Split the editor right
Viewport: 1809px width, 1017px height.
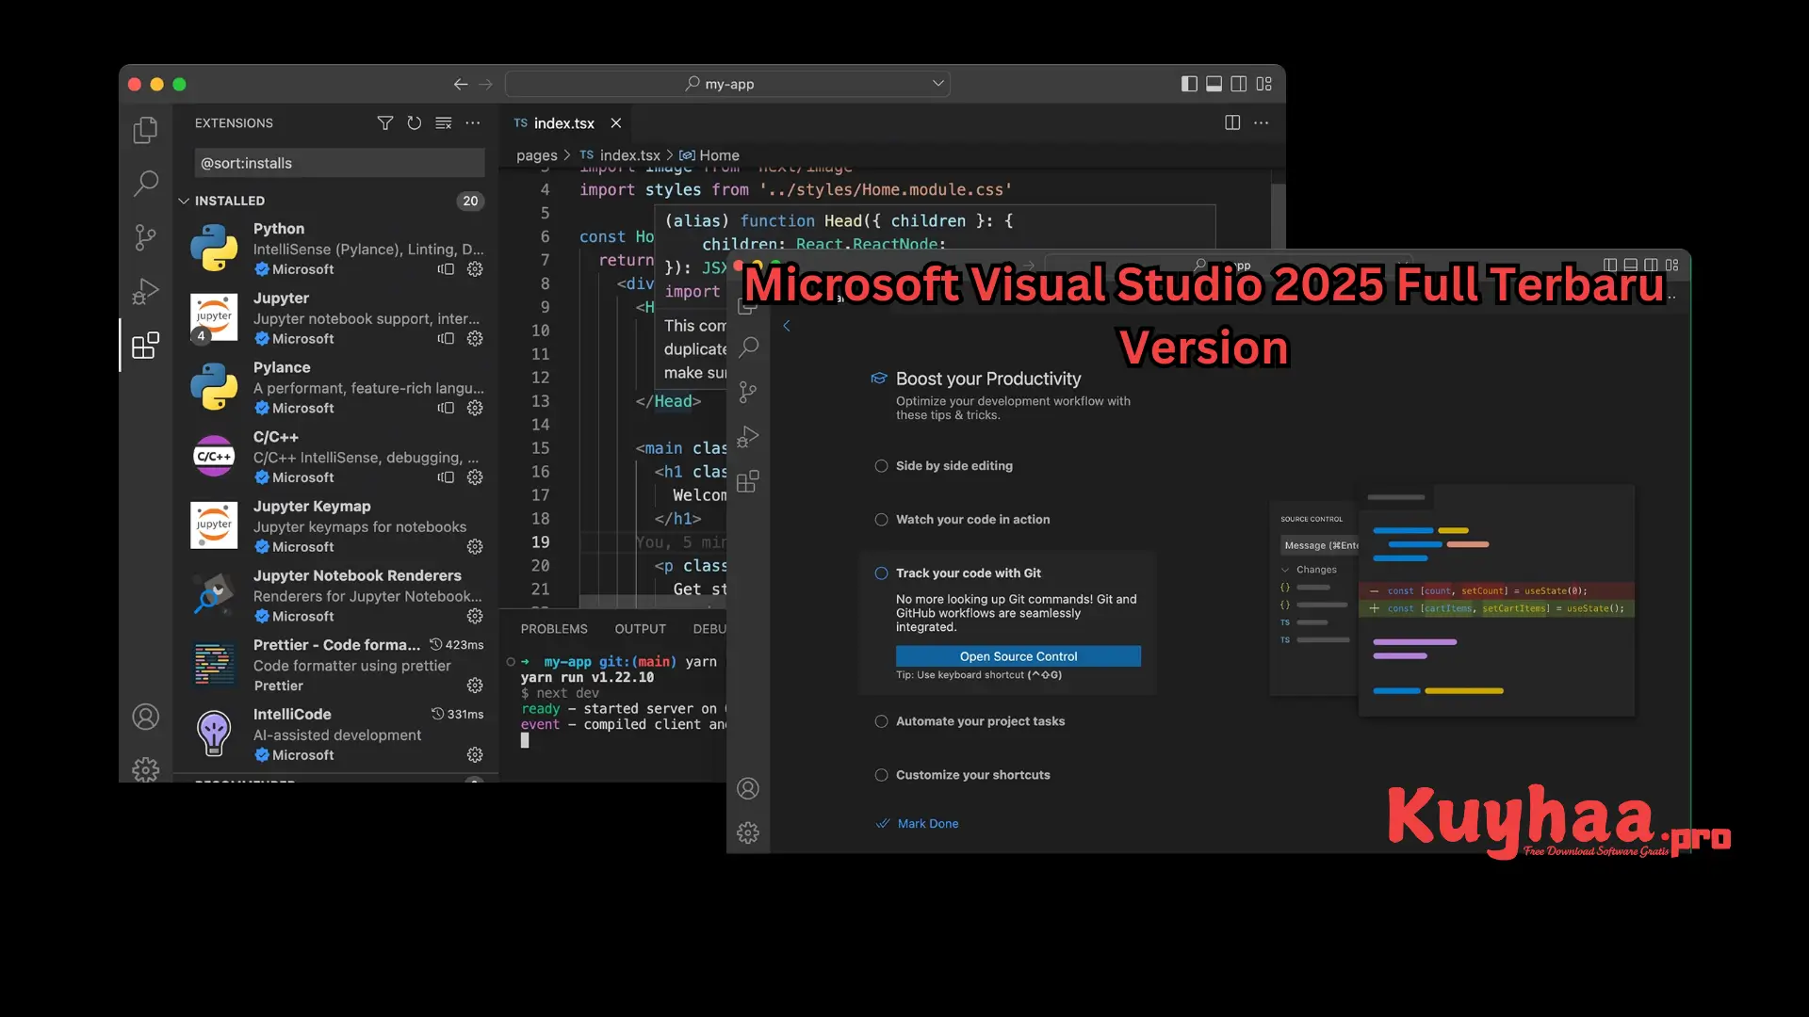[x=1232, y=122]
